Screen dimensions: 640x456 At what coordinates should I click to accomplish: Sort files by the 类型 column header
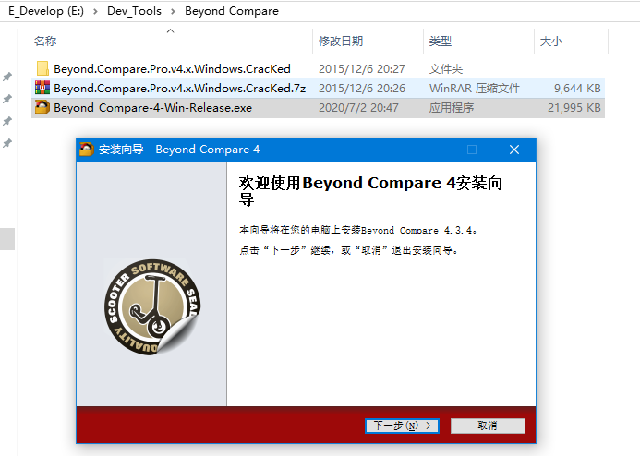pyautogui.click(x=441, y=42)
